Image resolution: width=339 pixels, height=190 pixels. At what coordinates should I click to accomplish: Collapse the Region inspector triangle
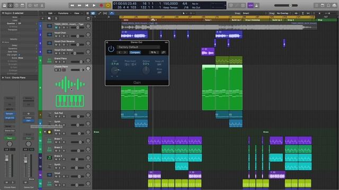pos(3,13)
